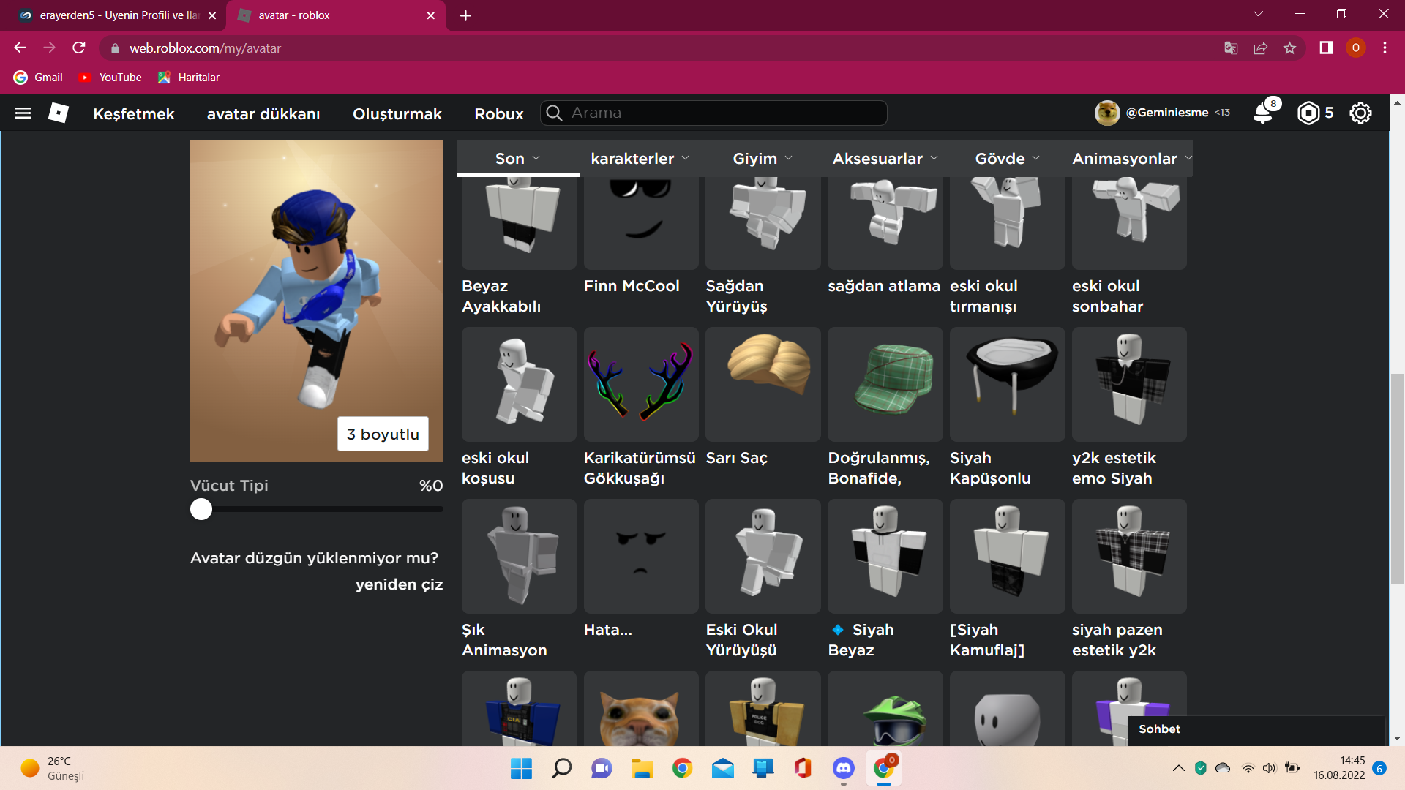Click the Google translate page icon
The height and width of the screenshot is (790, 1405).
(1231, 48)
